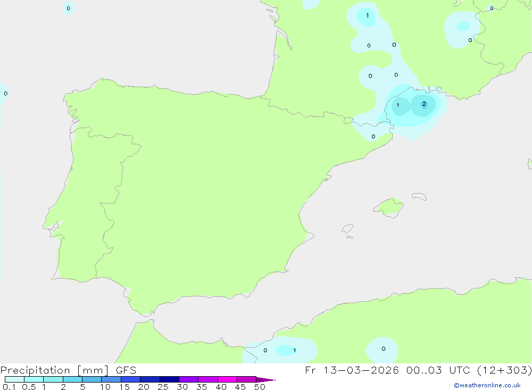Click the '1' value on the North Africa coast
This screenshot has height=390, width=532.
(295, 350)
